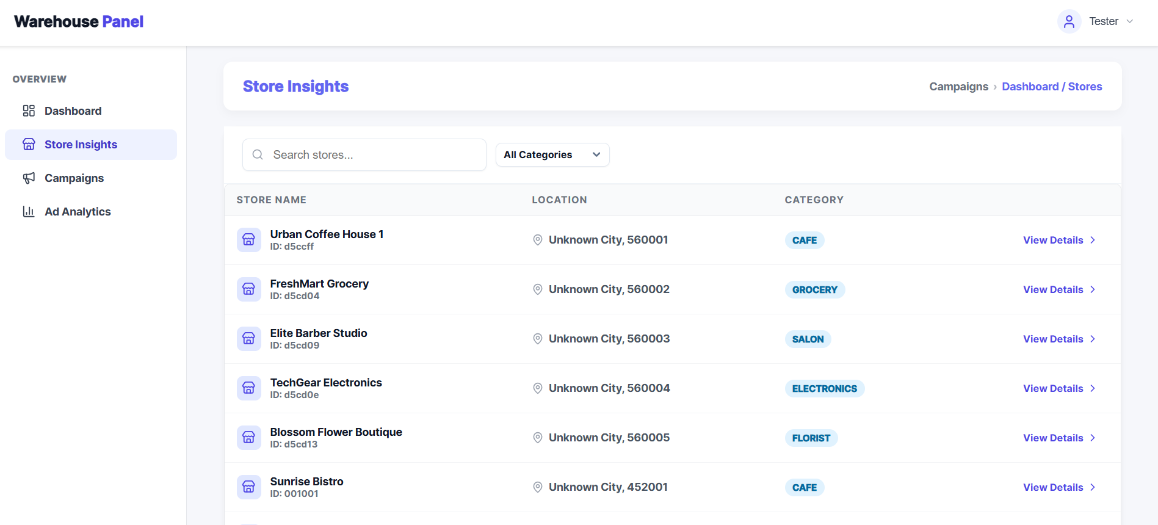This screenshot has height=525, width=1158.
Task: Click the store icon for Urban Coffee House 1
Action: (x=248, y=239)
